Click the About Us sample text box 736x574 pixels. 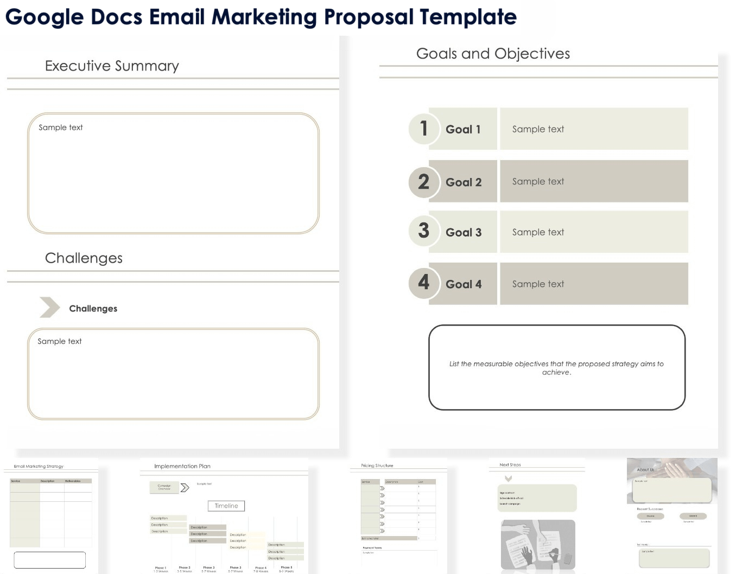pos(672,490)
